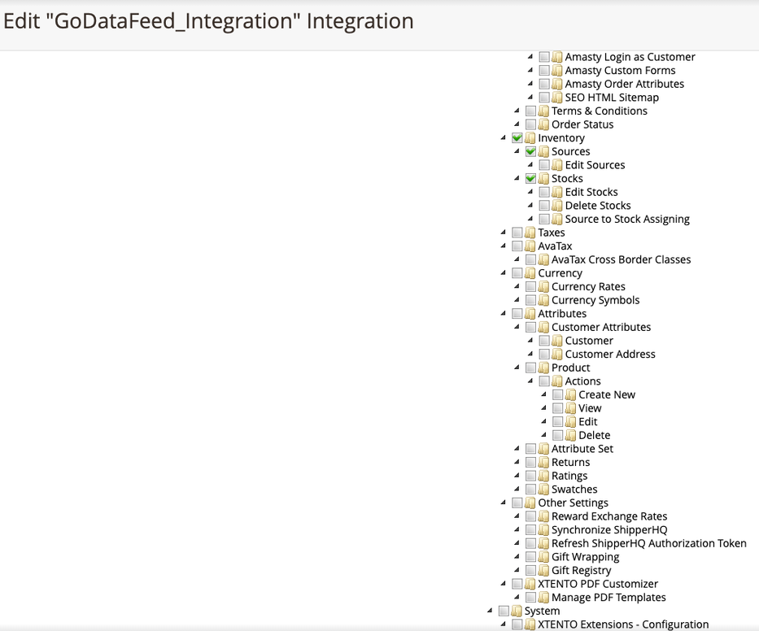759x631 pixels.
Task: Click the folder icon beside Ratings
Action: (x=543, y=477)
